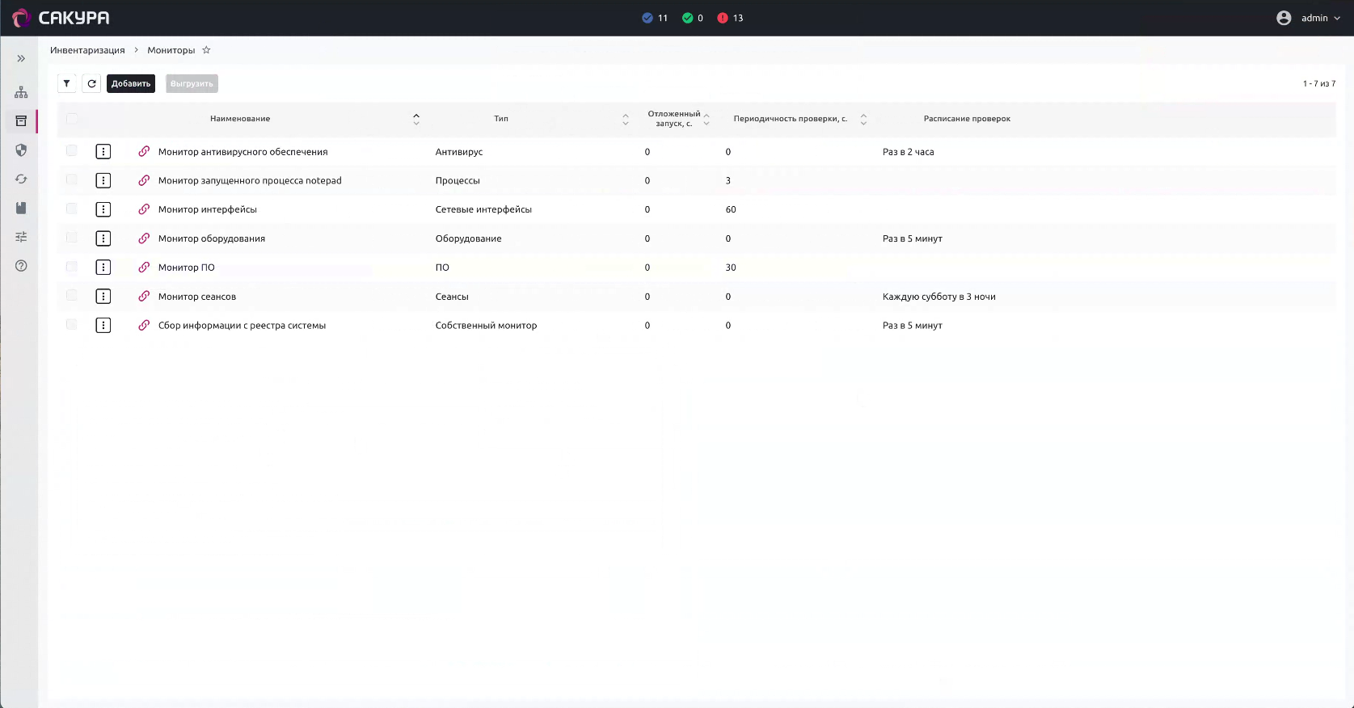Open the settings sliders sidebar section
Viewport: 1354px width, 708px height.
[x=21, y=237]
